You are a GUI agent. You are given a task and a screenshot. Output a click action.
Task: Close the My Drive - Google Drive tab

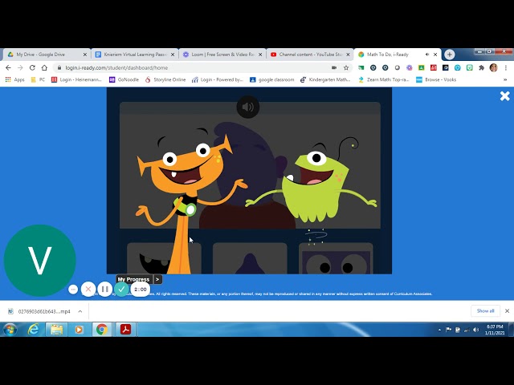tap(85, 55)
